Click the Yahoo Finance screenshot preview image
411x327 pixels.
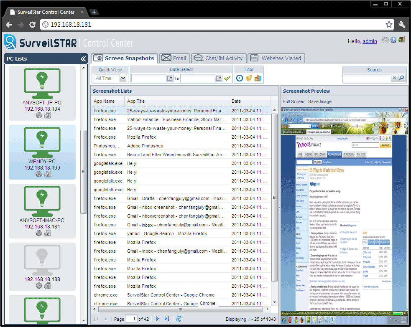point(344,216)
